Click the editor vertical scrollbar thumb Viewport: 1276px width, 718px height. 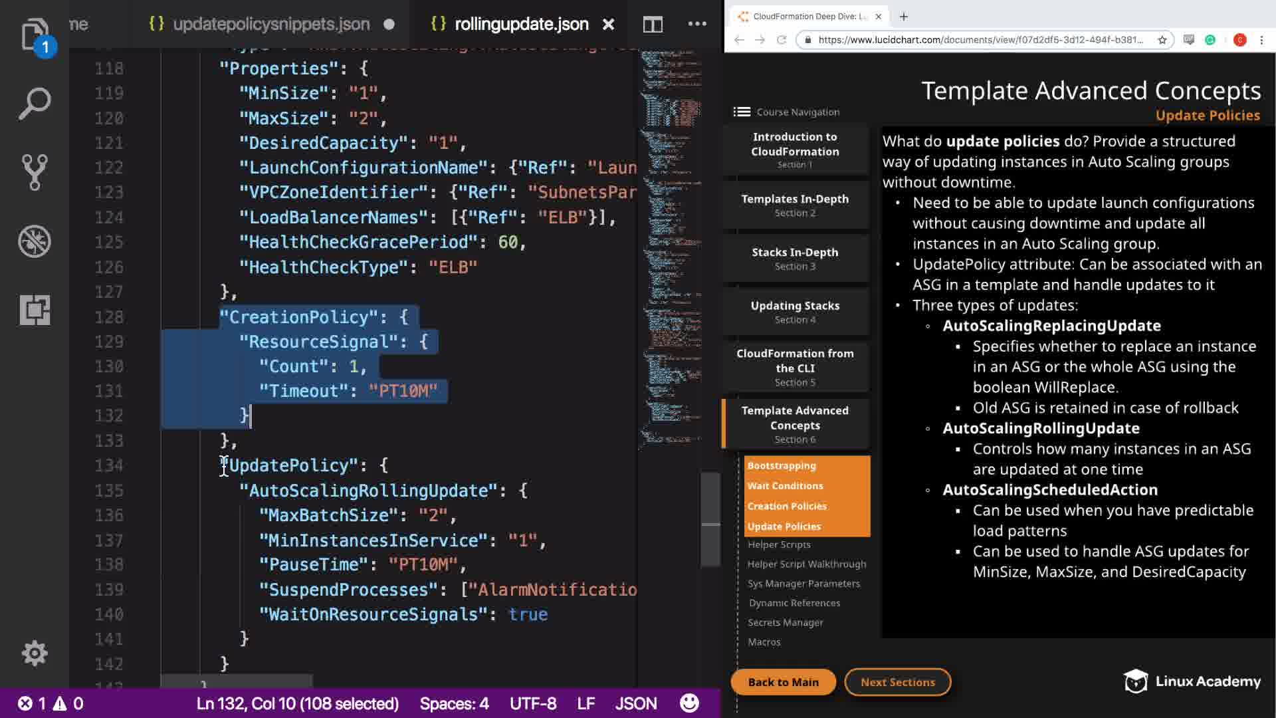coord(710,519)
